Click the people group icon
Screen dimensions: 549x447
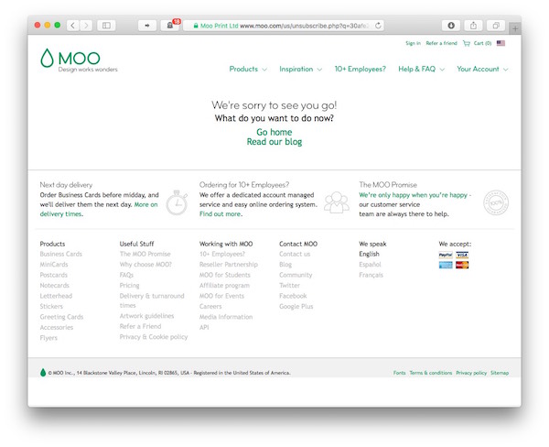point(337,202)
